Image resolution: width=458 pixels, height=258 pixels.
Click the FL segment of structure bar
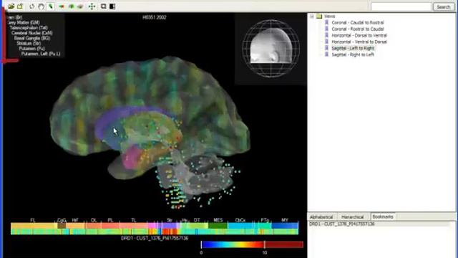pyautogui.click(x=33, y=226)
